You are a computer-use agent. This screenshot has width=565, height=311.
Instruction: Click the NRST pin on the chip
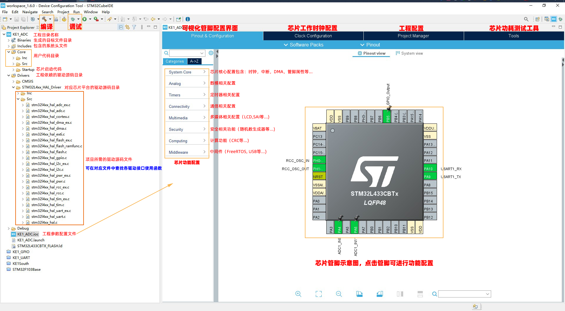319,177
